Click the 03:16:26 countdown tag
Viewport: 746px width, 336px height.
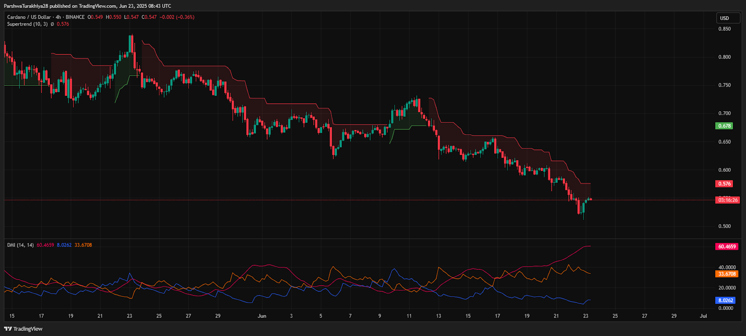(727, 200)
